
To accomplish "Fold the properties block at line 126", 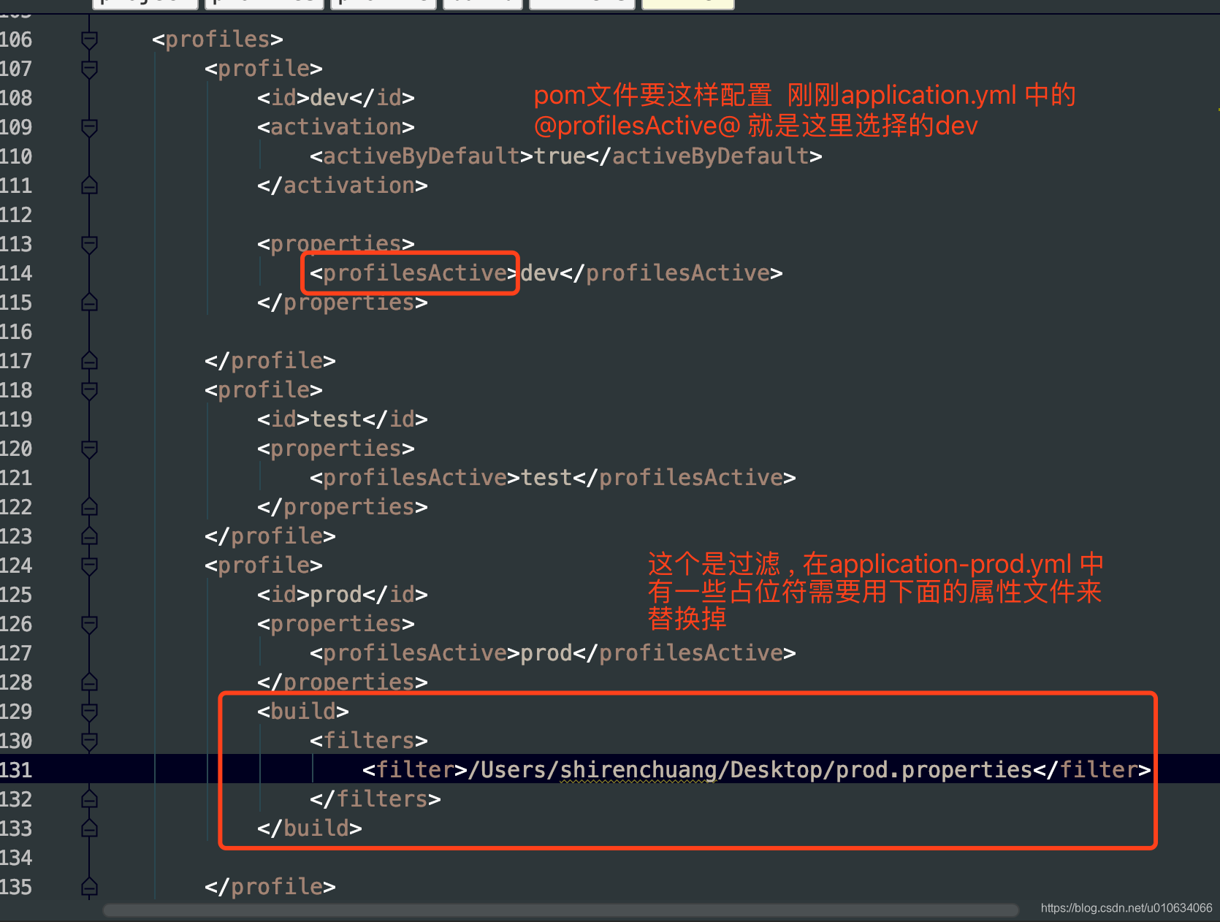I will coord(89,624).
